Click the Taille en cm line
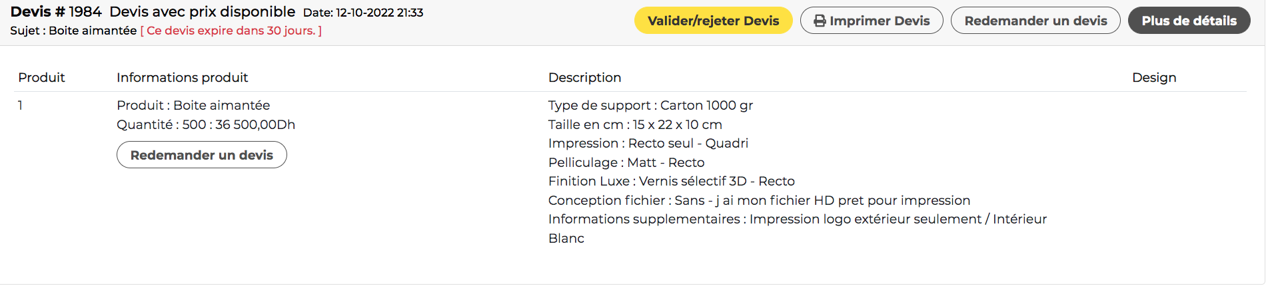This screenshot has width=1266, height=290. 635,124
